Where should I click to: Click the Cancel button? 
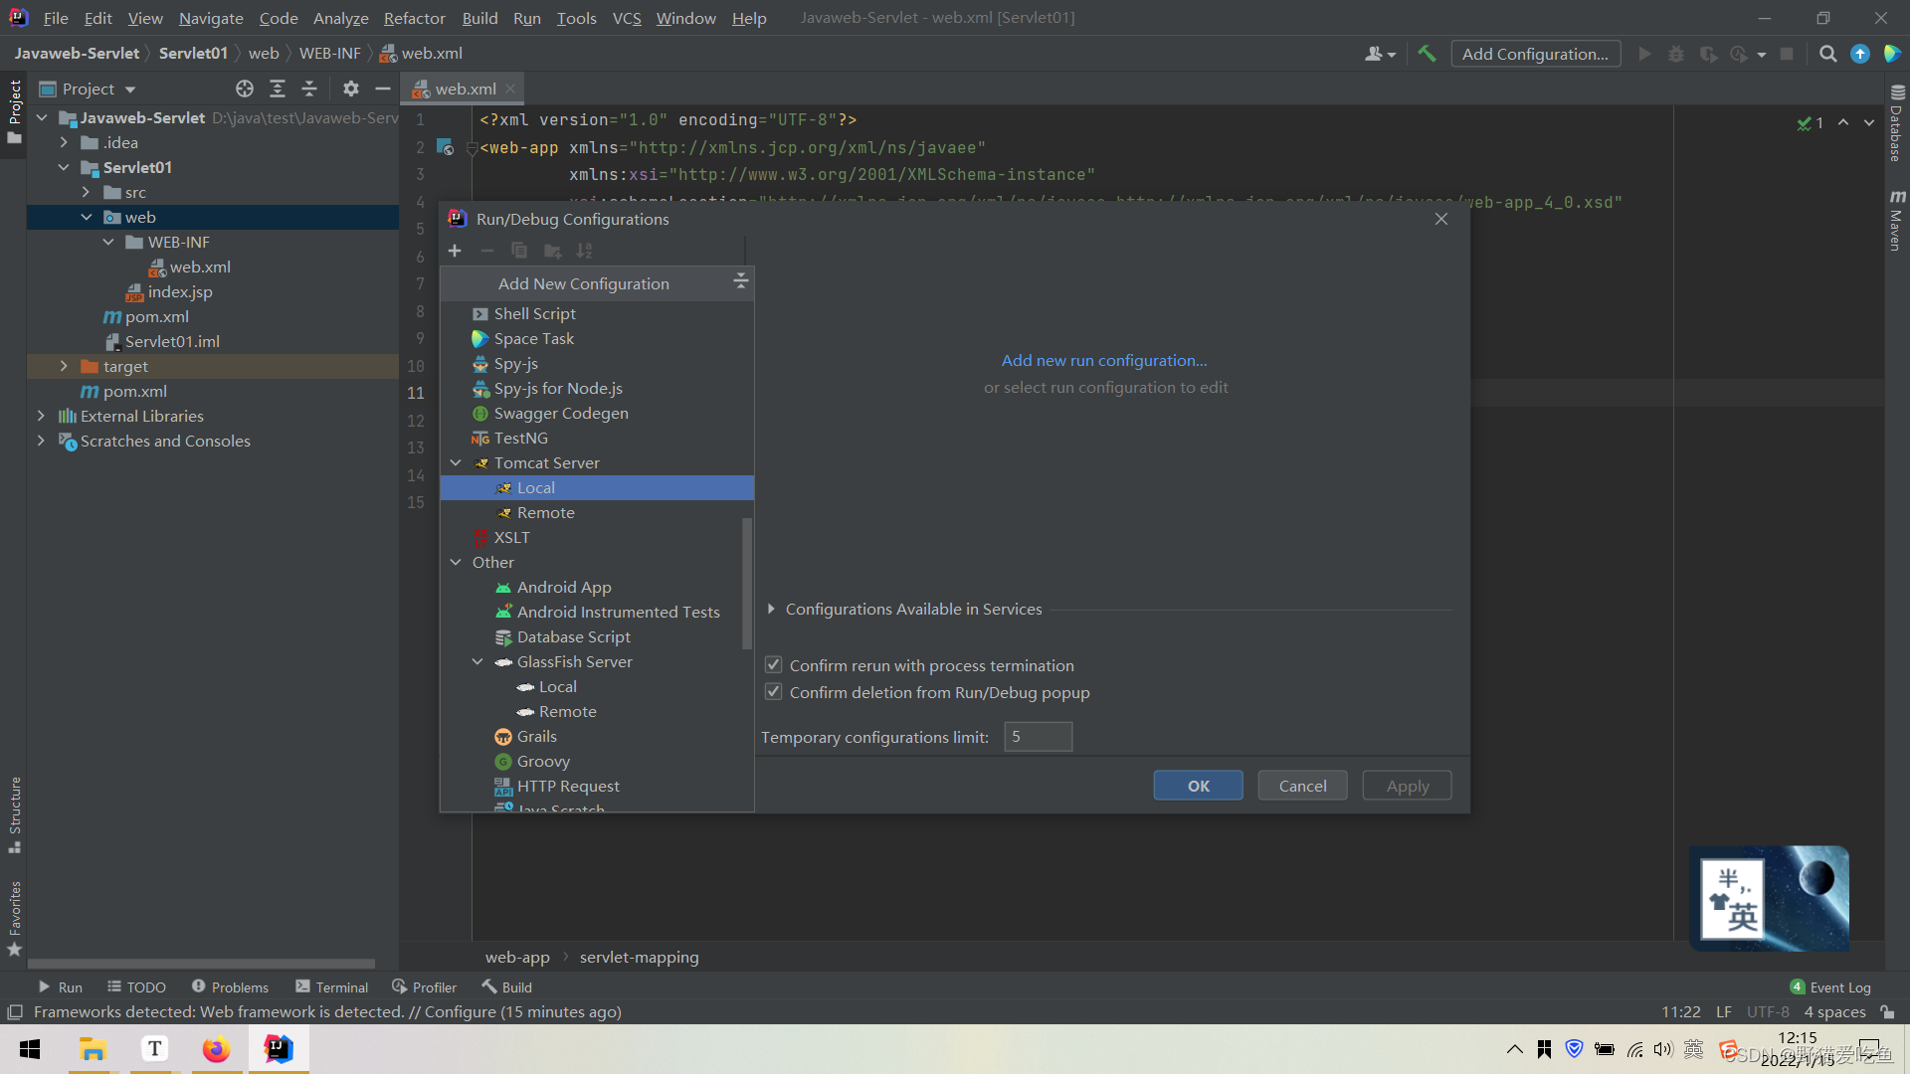click(1302, 785)
